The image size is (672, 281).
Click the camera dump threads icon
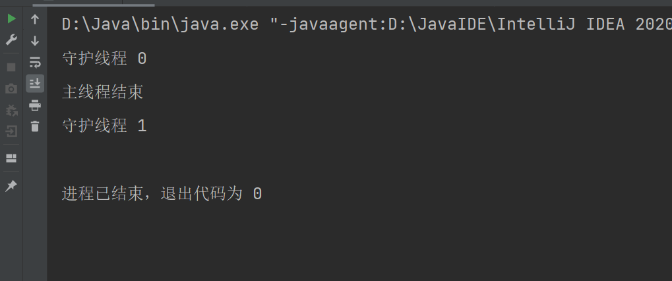pyautogui.click(x=12, y=88)
